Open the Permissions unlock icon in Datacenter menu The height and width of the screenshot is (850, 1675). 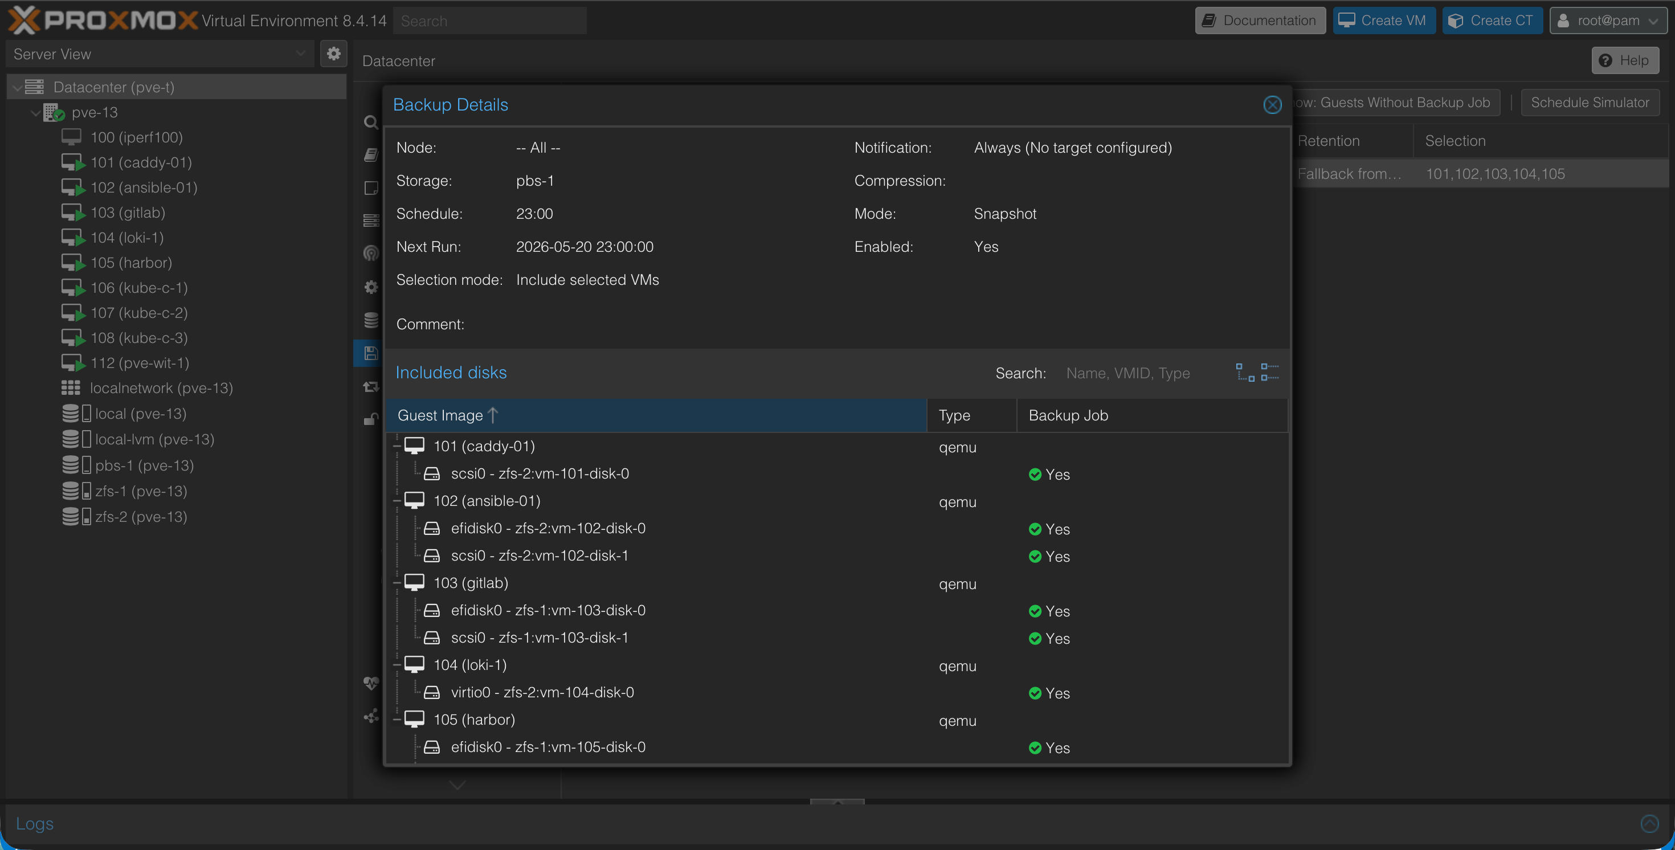[371, 419]
